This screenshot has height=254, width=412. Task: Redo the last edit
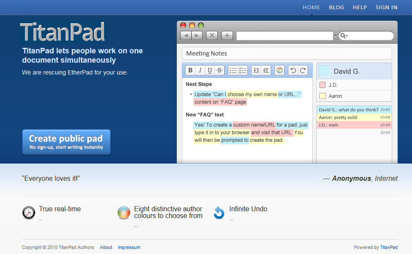(303, 71)
